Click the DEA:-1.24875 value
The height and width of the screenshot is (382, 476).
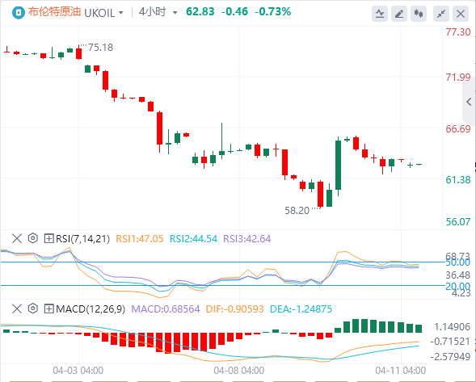pyautogui.click(x=301, y=309)
